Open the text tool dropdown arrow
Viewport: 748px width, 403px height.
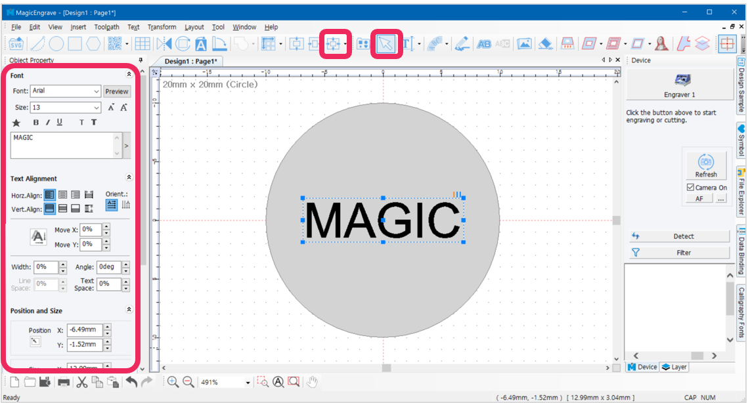point(419,45)
